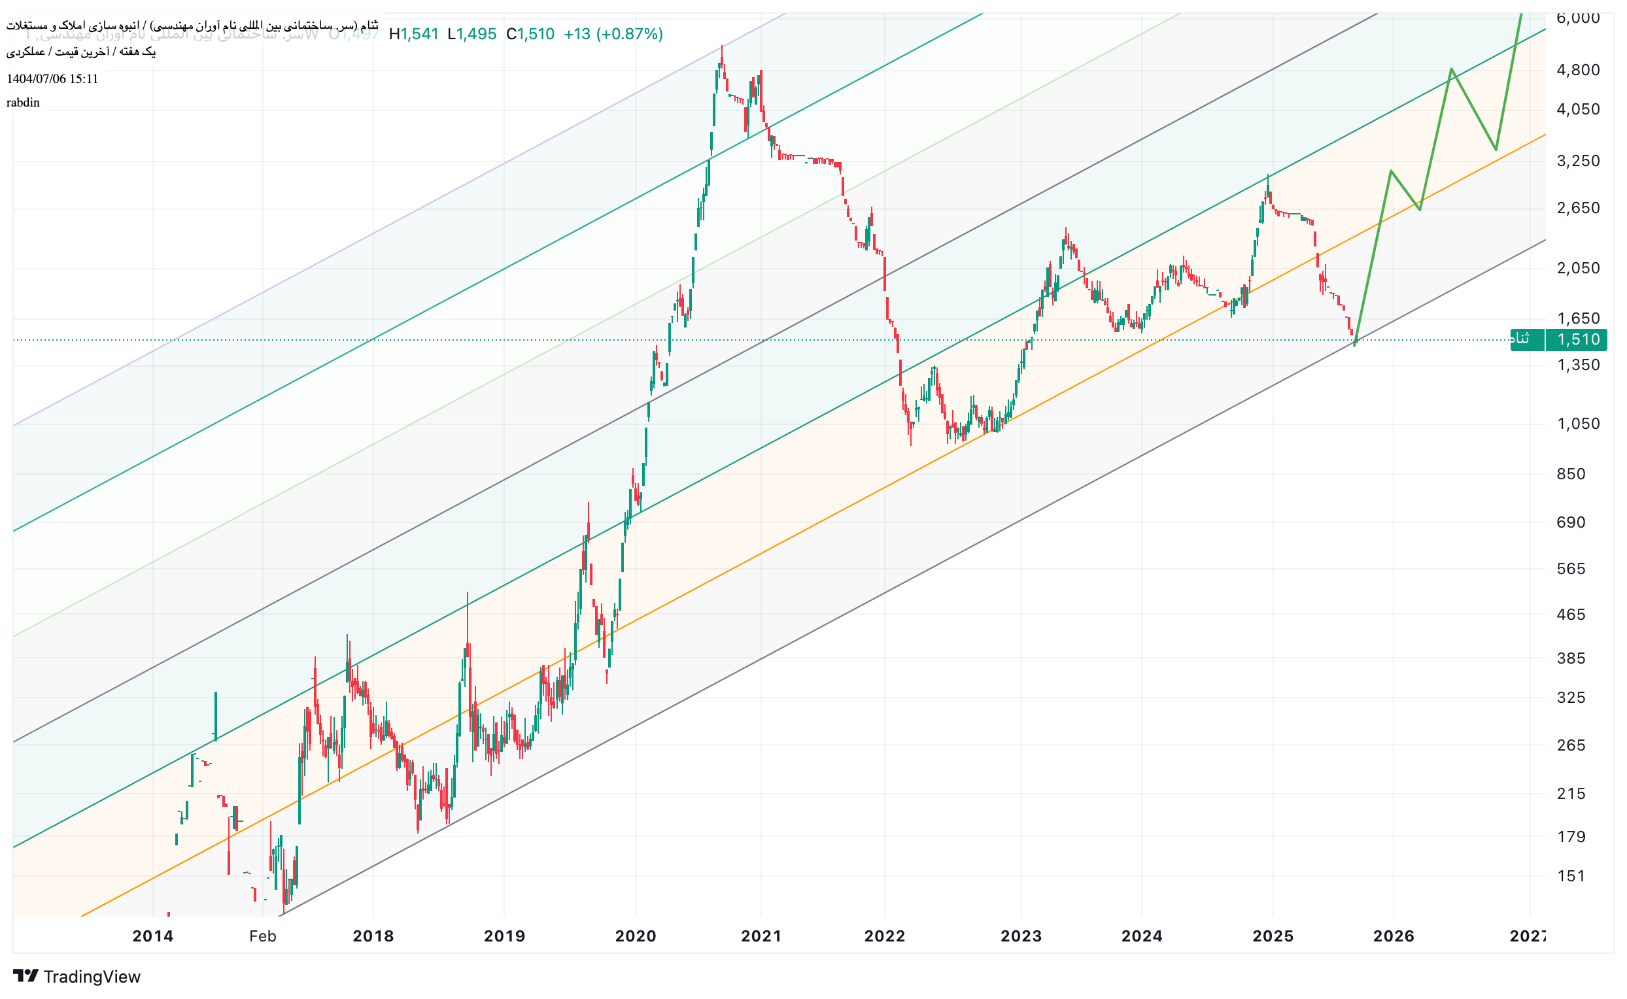Click the TradingView logo icon
This screenshot has height=999, width=1627.
point(26,976)
